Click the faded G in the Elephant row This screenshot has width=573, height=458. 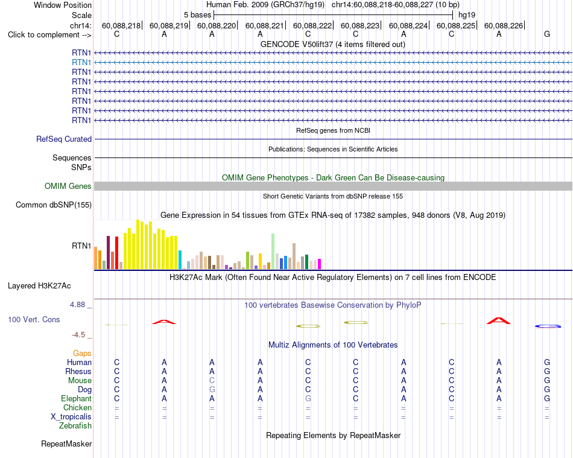[308, 398]
